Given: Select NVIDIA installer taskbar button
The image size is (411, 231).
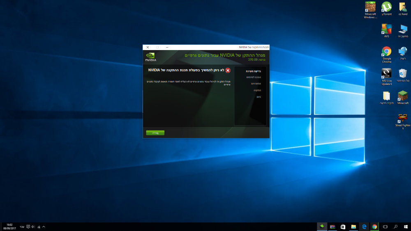Looking at the screenshot, I should [x=322, y=227].
